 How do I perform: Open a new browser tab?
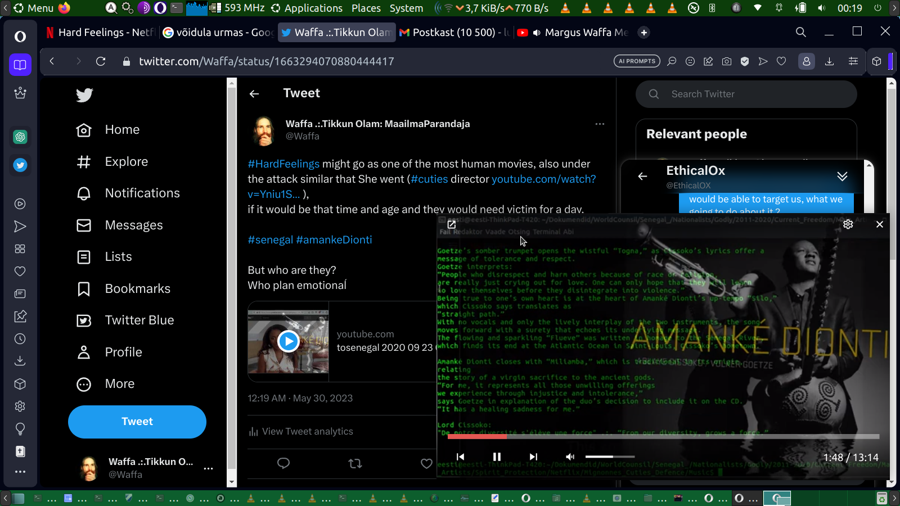pos(644,32)
